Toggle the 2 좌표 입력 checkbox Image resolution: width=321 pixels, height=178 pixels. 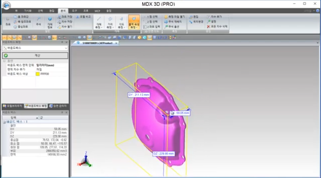coord(145,27)
